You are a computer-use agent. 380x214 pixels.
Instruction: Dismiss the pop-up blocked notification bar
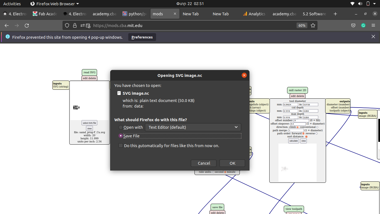point(373,37)
